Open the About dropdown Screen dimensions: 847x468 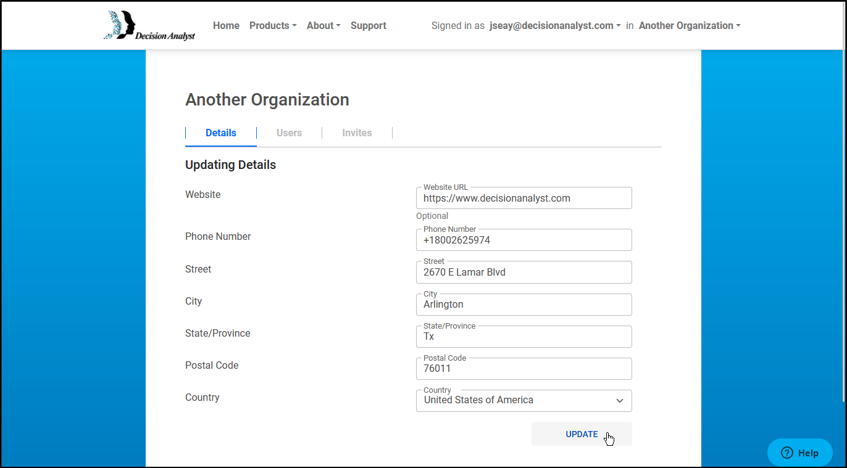coord(323,25)
